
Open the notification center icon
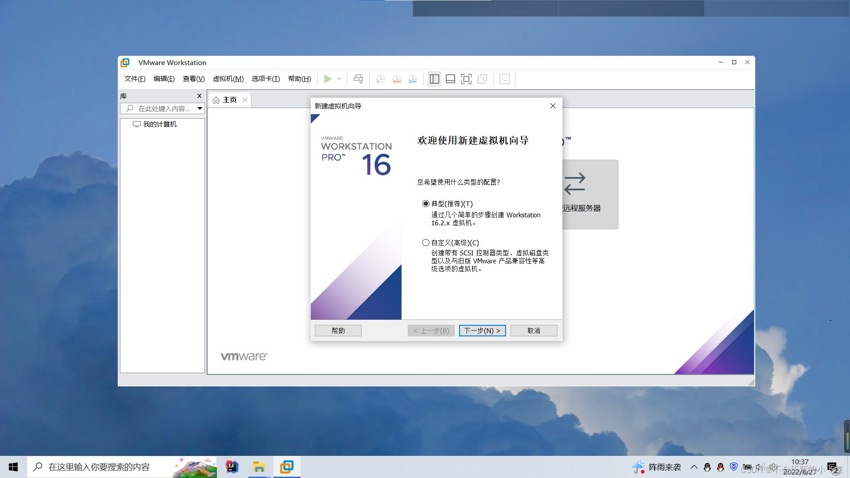point(831,467)
